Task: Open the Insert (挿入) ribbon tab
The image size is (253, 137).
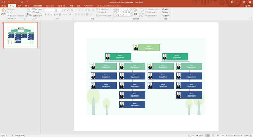Action: coord(19,6)
